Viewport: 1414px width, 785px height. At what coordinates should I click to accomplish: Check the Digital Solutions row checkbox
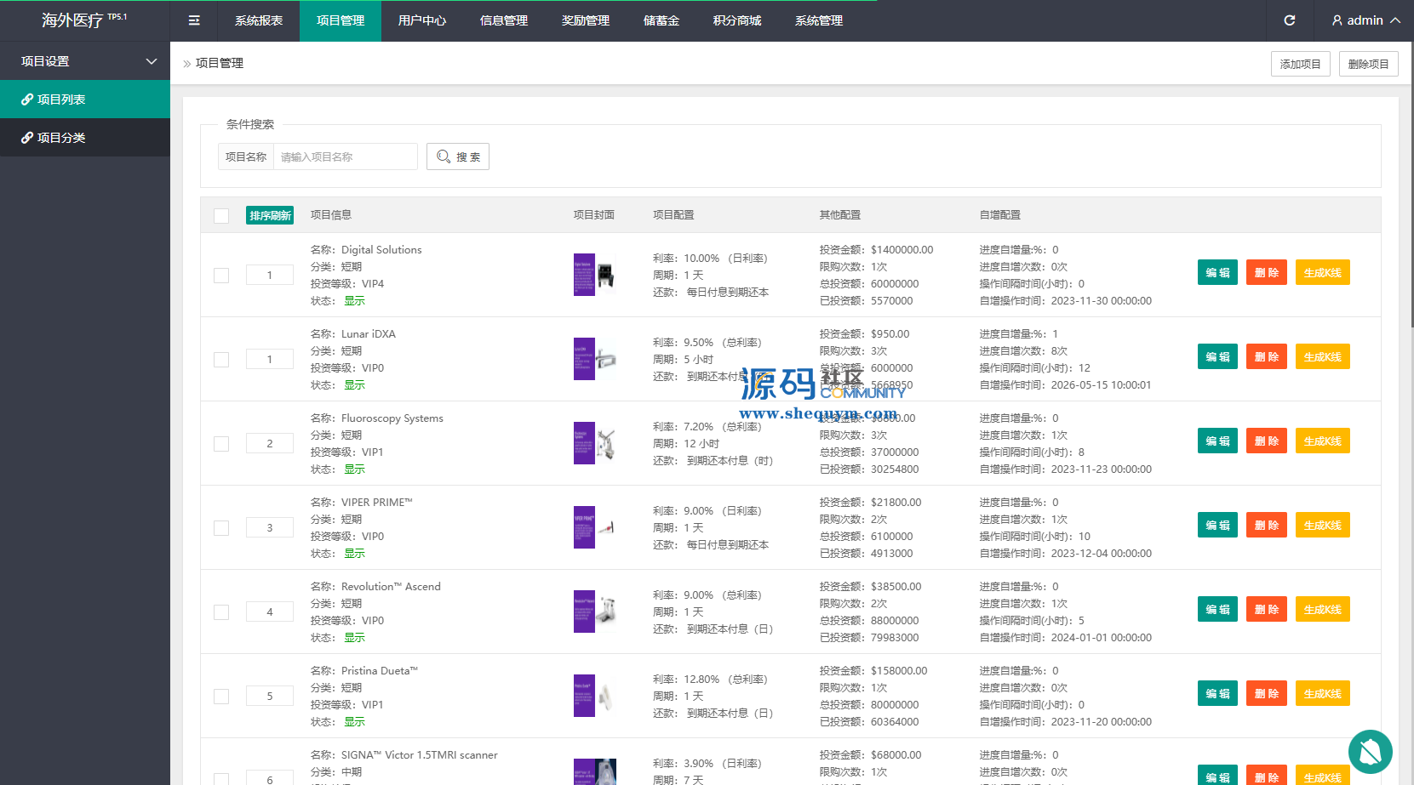pyautogui.click(x=221, y=276)
